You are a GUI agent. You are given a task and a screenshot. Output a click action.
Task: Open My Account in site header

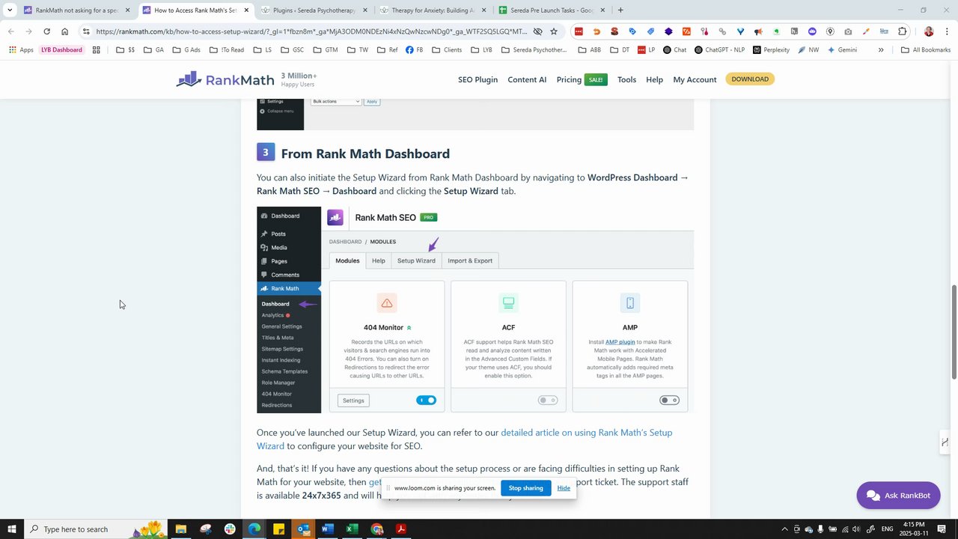point(695,79)
